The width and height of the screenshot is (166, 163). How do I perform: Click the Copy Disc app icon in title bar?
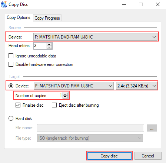coord(4,4)
